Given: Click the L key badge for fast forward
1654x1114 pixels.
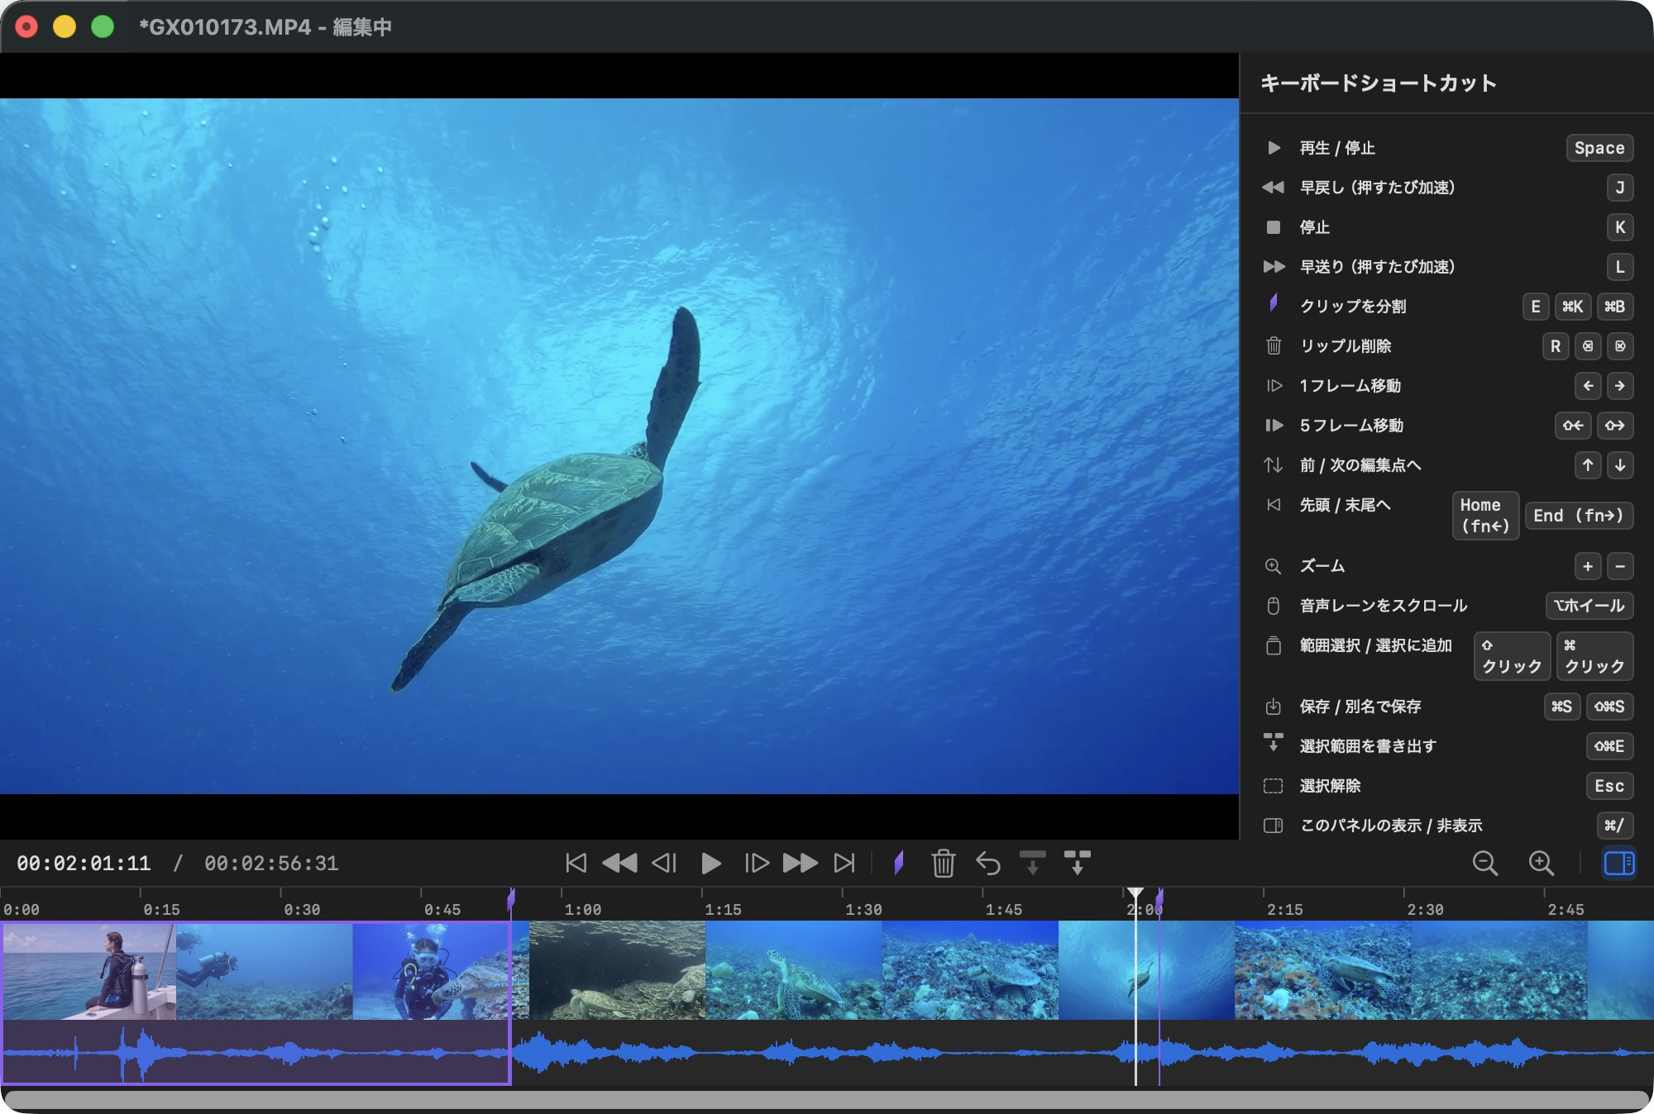Looking at the screenshot, I should pos(1619,267).
